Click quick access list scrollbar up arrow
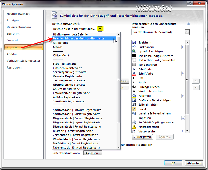Screen dimensions: 208x170 [x=187, y=42]
